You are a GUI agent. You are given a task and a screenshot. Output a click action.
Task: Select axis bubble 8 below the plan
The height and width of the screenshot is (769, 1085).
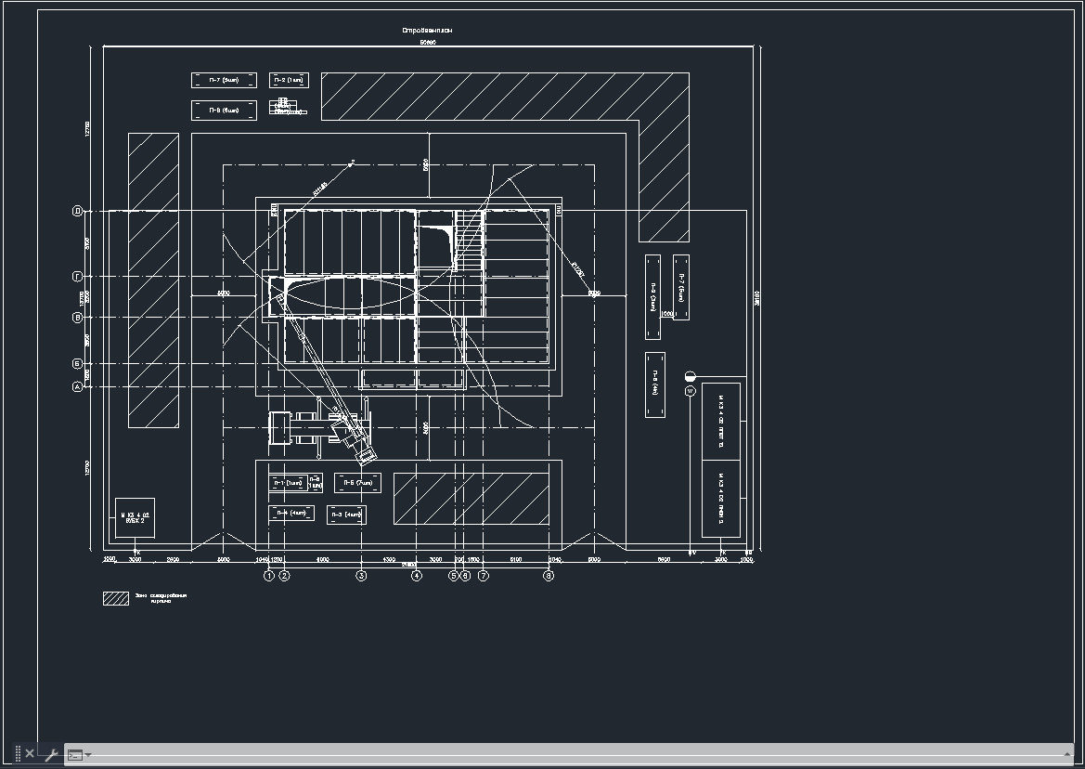pyautogui.click(x=549, y=576)
